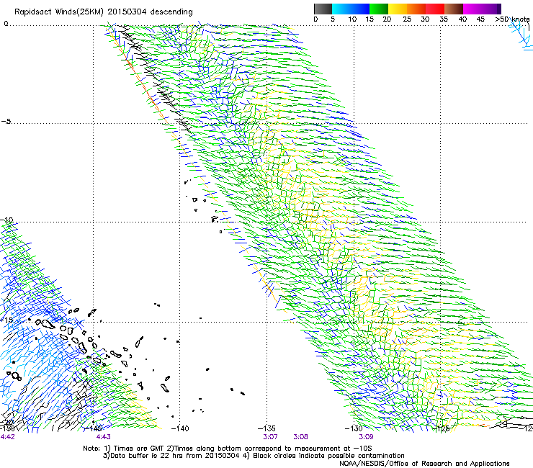Image resolution: width=533 pixels, height=468 pixels.
Task: Select the purple '3:09' swath time
Action: pyautogui.click(x=366, y=437)
